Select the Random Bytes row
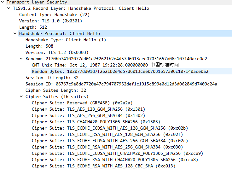Viewport: 232px width, 169px height. [x=120, y=71]
